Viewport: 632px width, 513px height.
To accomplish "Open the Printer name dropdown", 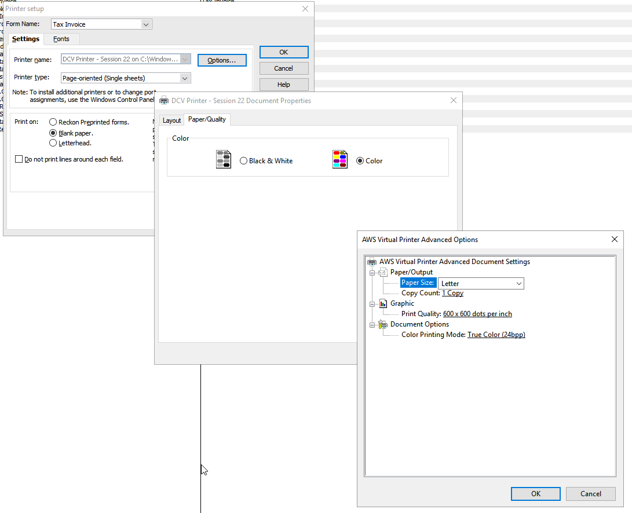I will click(x=185, y=59).
